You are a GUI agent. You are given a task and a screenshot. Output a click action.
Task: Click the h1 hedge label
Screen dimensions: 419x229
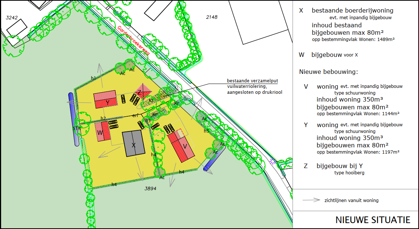pos(93,78)
